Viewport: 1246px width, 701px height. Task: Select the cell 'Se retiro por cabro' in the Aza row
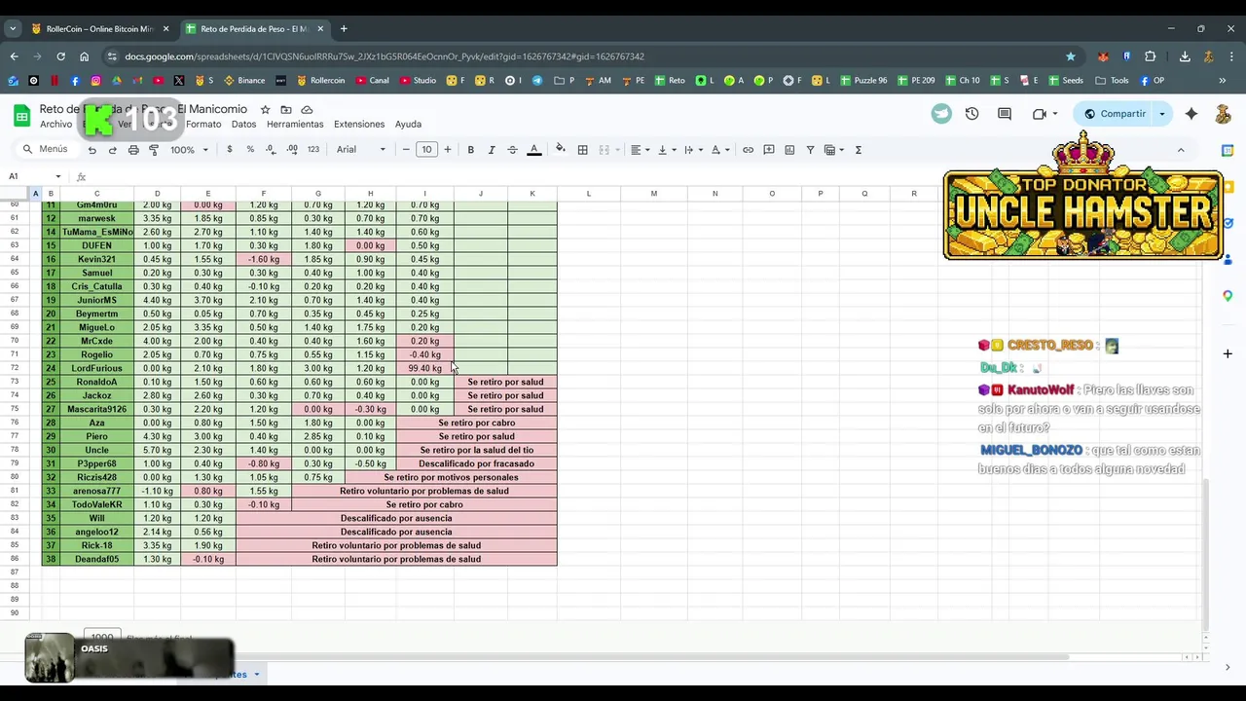tap(477, 423)
